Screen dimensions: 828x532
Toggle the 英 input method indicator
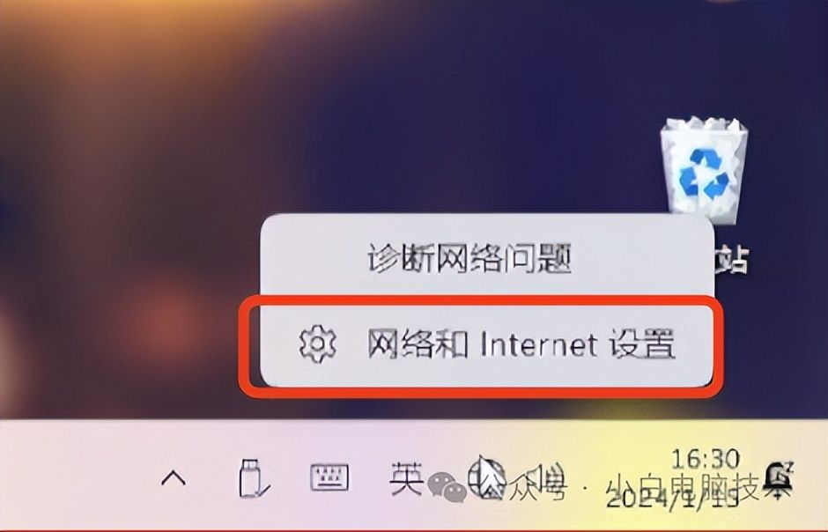click(407, 477)
